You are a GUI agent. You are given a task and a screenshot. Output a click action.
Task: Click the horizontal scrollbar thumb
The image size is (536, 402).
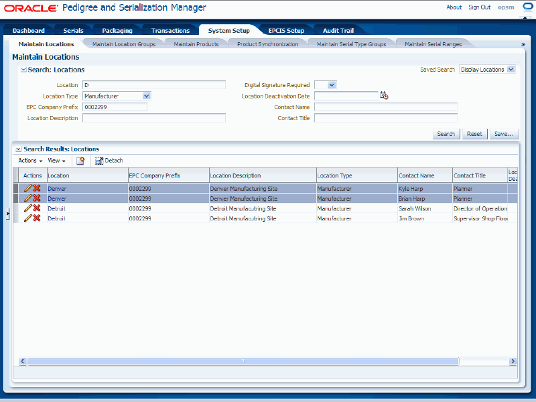(243, 361)
